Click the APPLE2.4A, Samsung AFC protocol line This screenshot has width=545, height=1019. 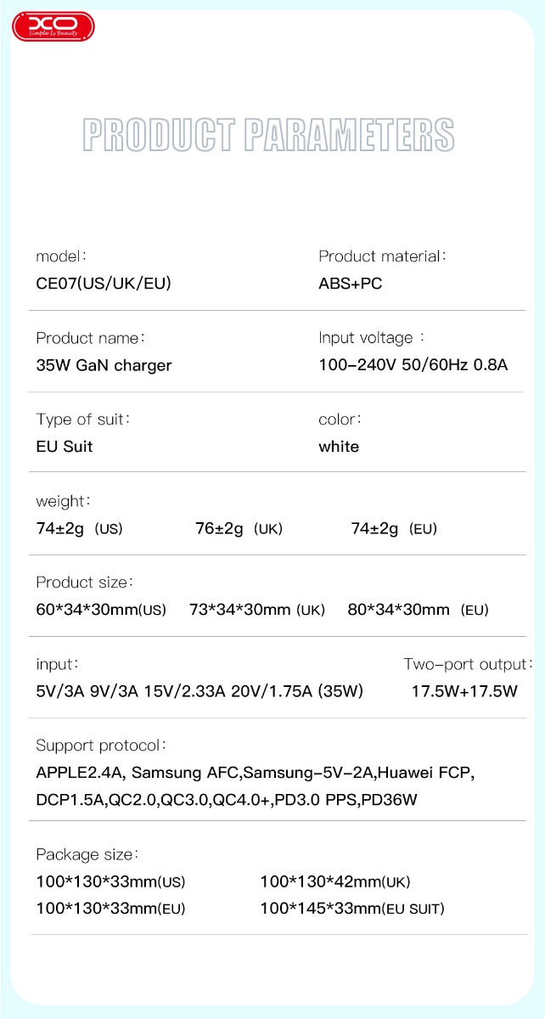[255, 773]
